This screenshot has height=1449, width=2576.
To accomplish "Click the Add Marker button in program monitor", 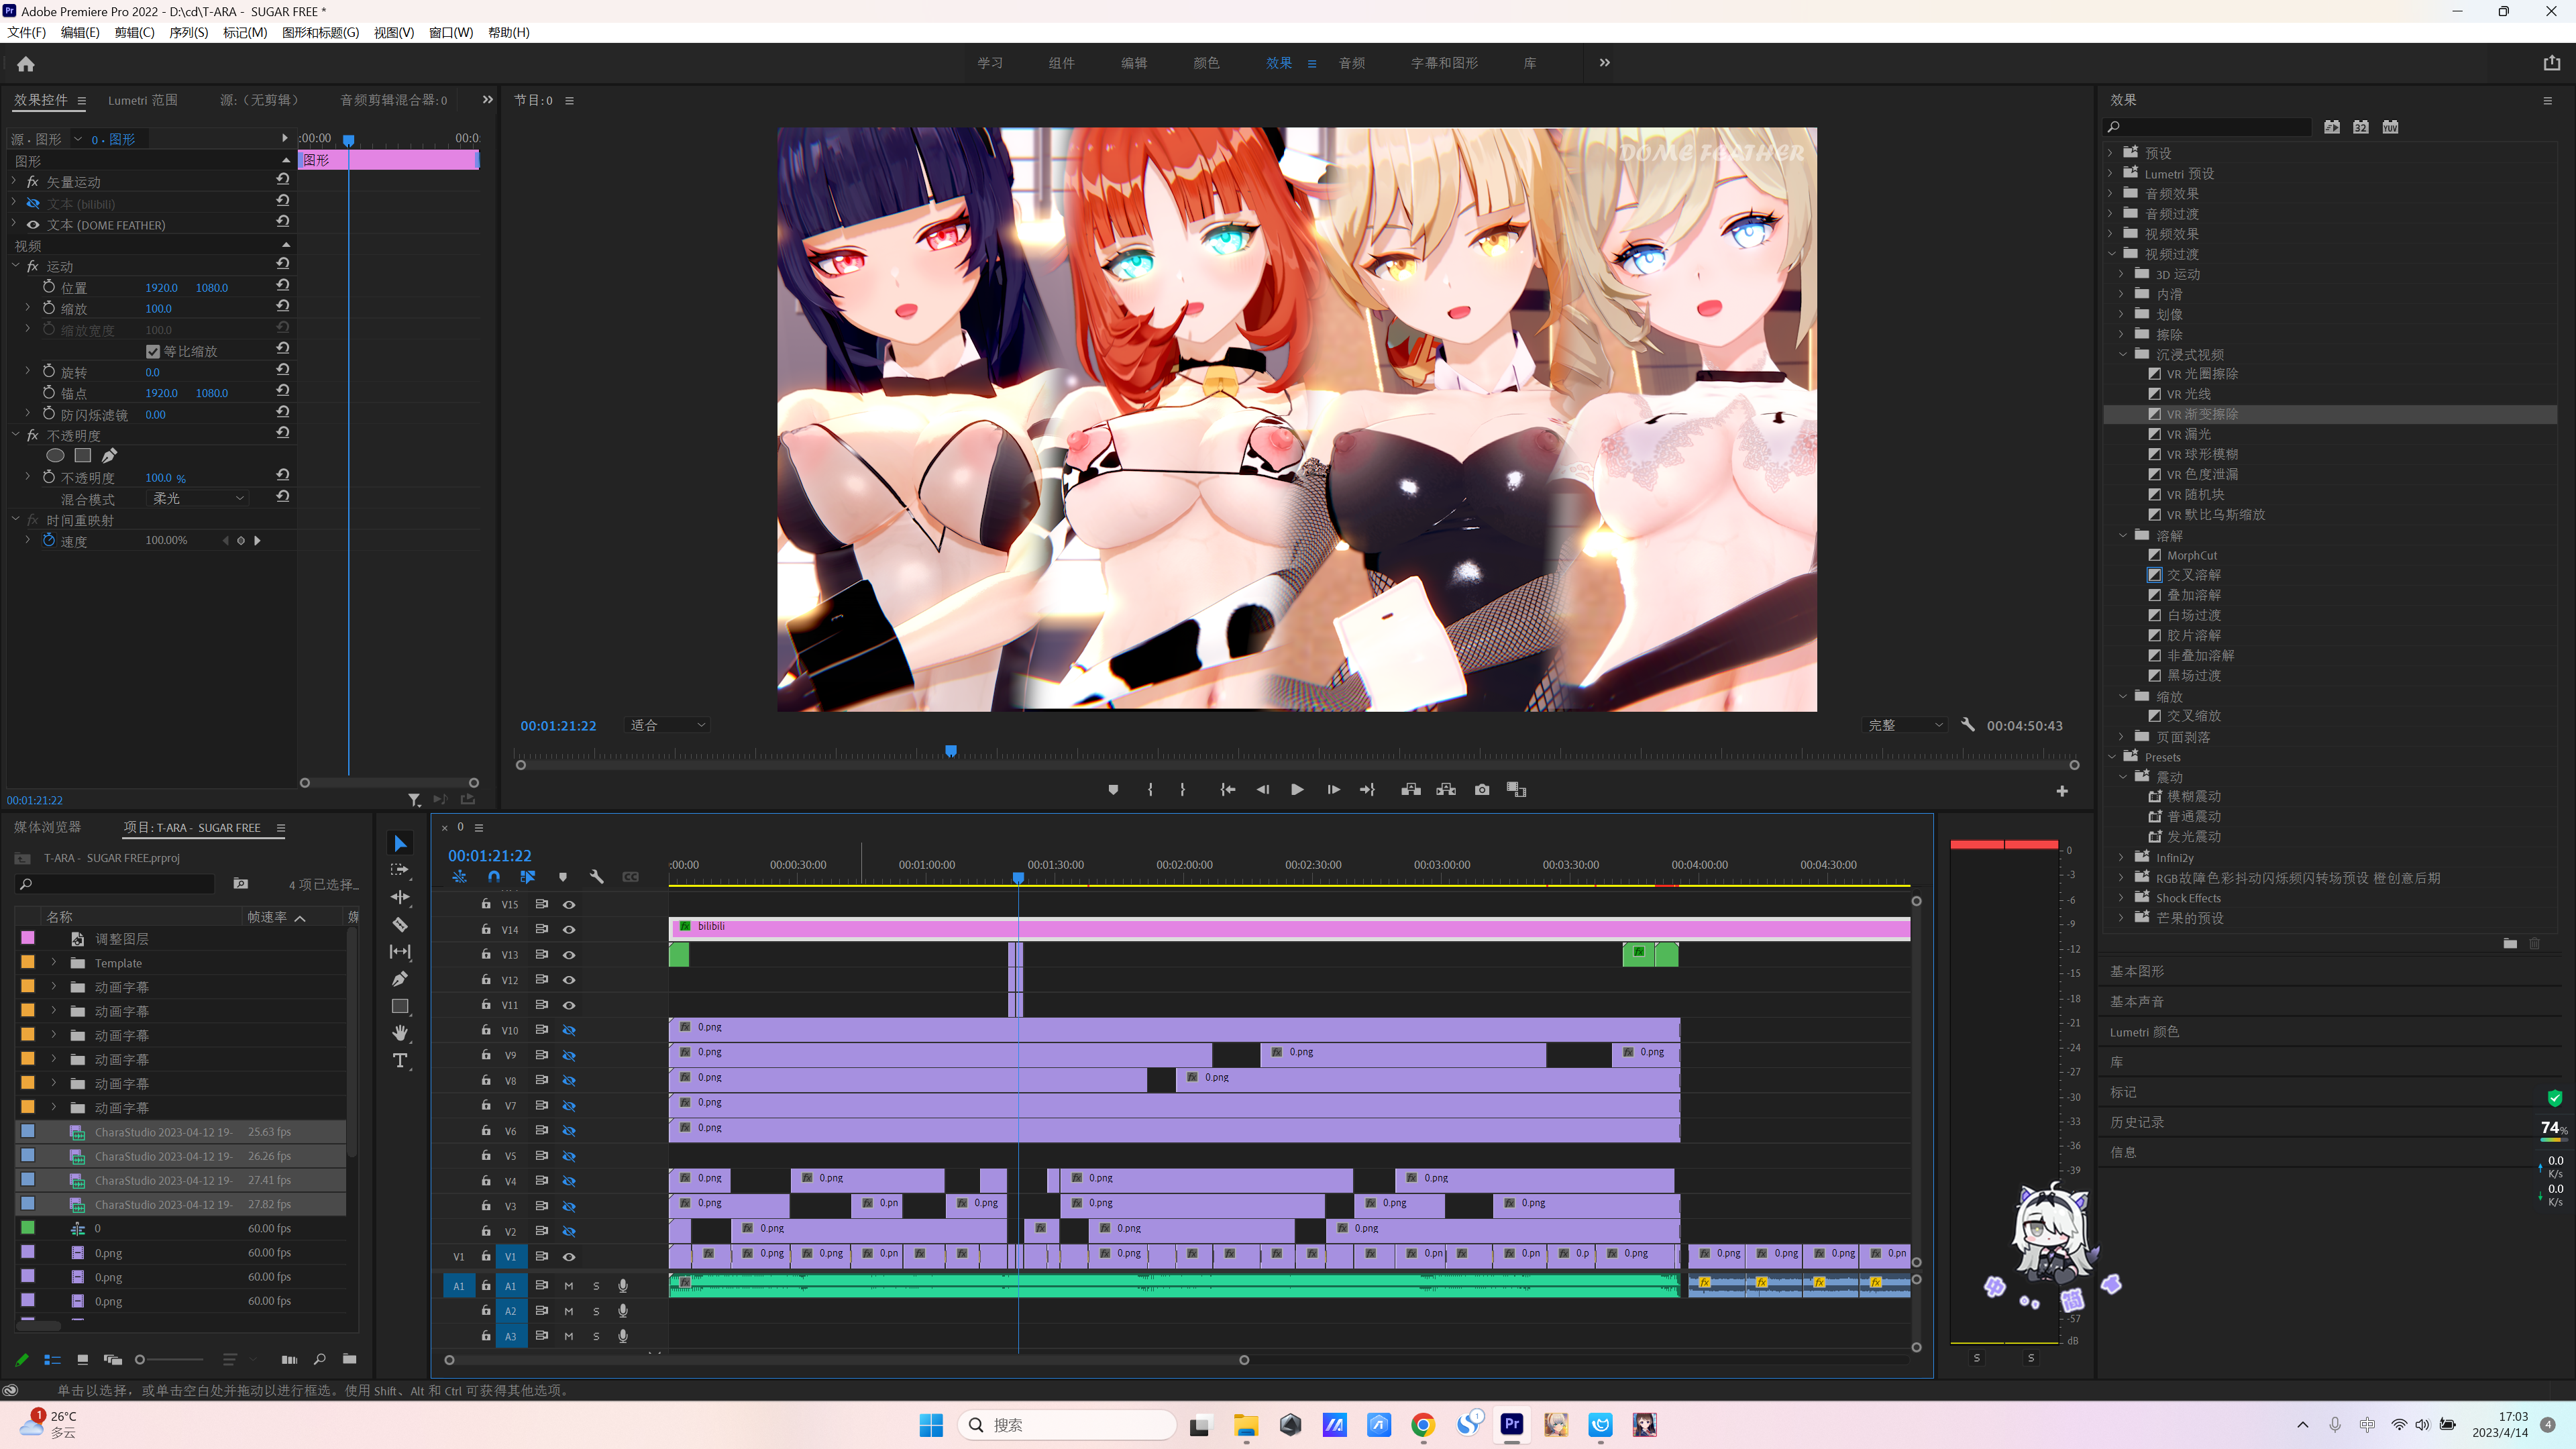I will (1113, 790).
